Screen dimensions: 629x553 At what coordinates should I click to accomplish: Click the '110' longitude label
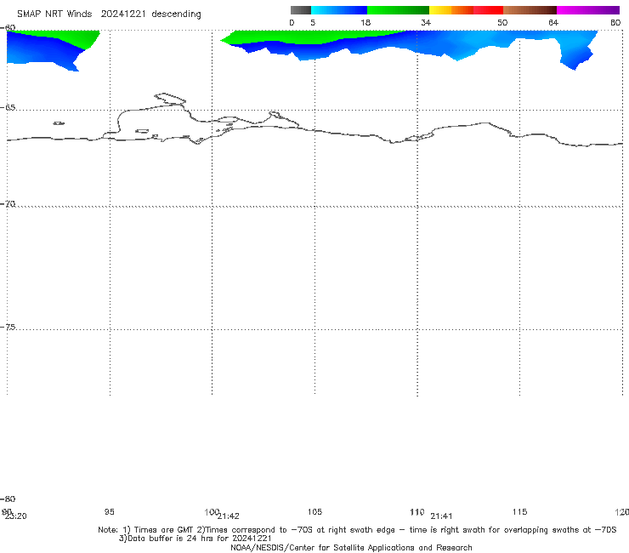tap(417, 511)
